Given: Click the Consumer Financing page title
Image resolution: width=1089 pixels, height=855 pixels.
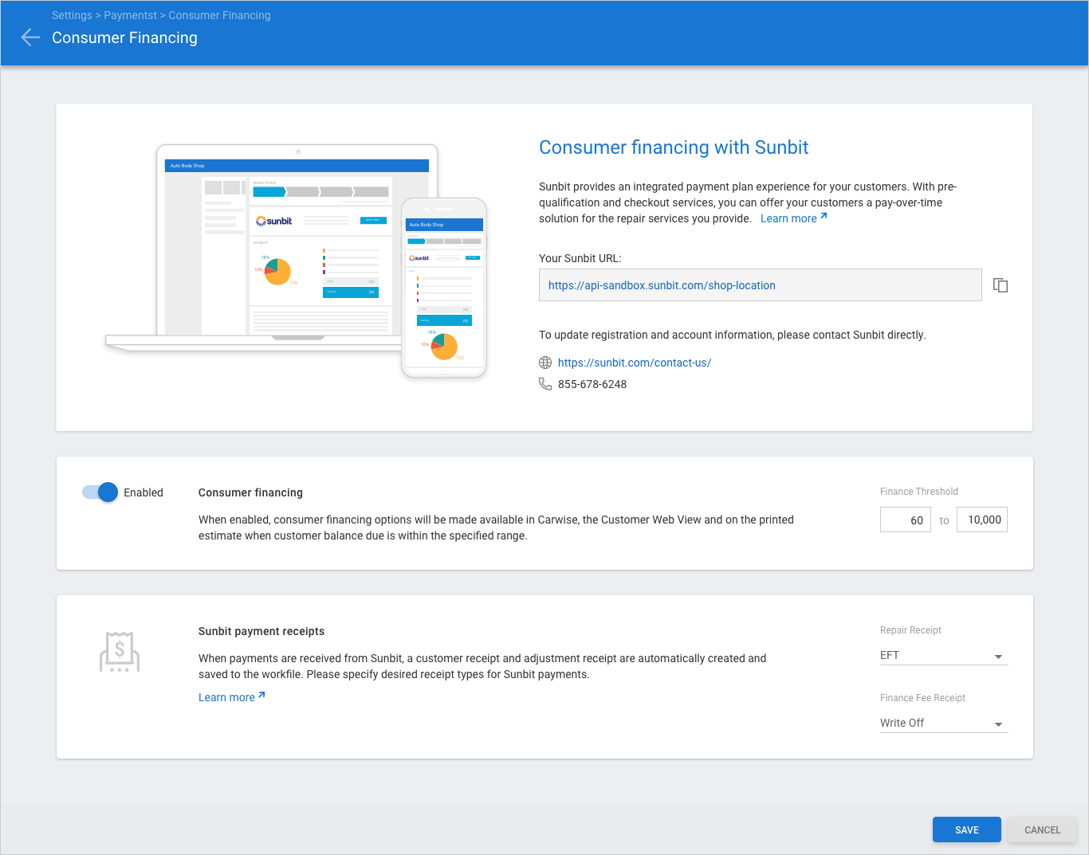Looking at the screenshot, I should click(124, 37).
